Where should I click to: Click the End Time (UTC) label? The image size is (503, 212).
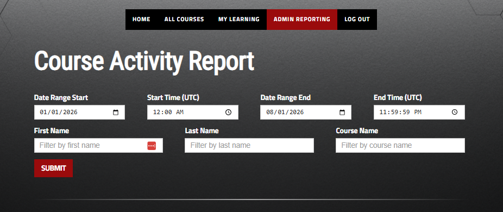pos(398,98)
